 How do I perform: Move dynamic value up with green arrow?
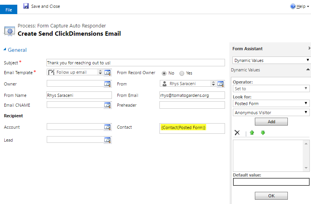pos(252,133)
